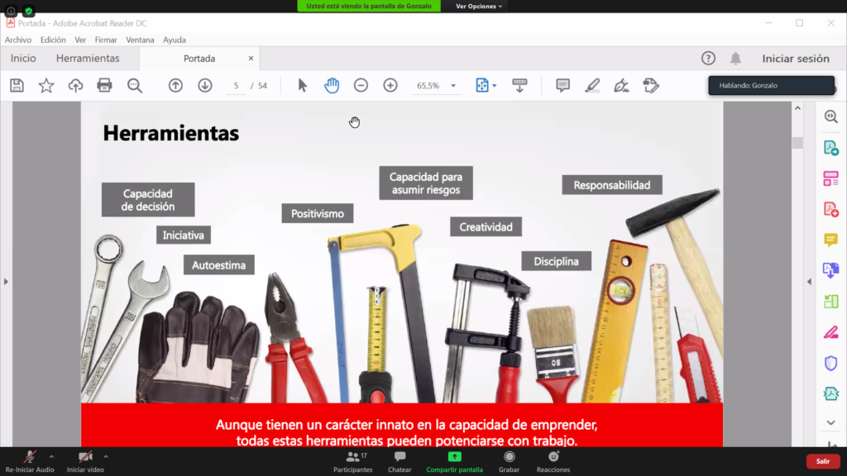Select the Hand pan tool

point(332,85)
